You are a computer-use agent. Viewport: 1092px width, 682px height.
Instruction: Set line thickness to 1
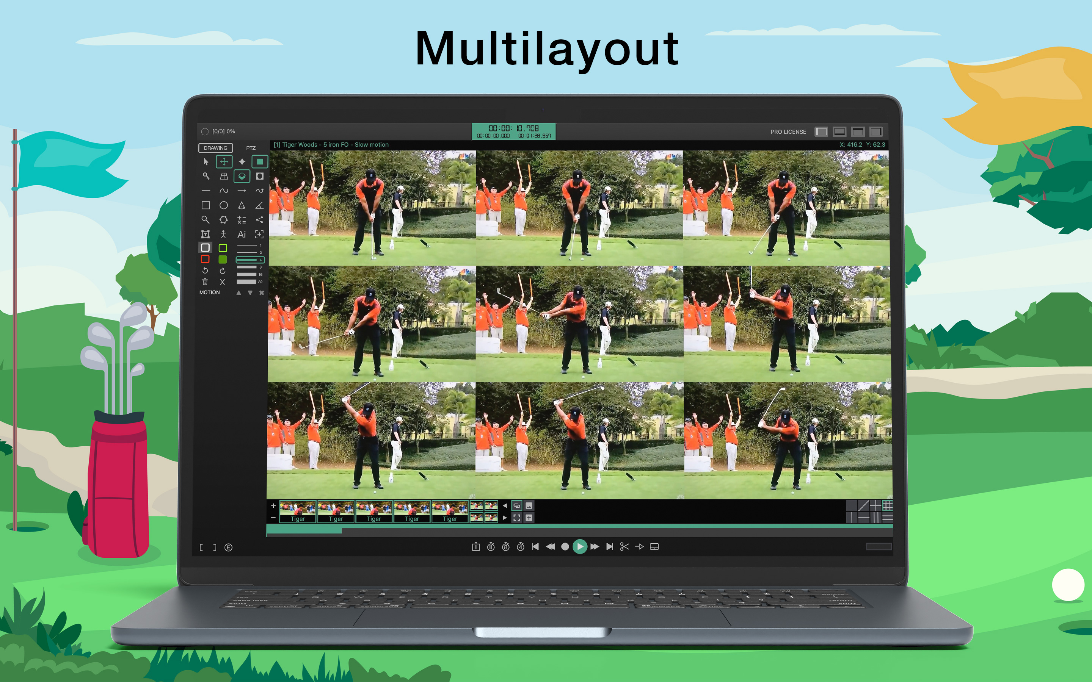tap(249, 246)
